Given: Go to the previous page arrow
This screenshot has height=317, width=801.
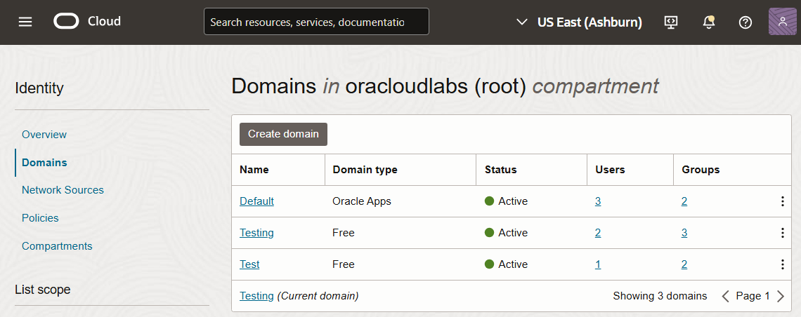Looking at the screenshot, I should (x=726, y=296).
